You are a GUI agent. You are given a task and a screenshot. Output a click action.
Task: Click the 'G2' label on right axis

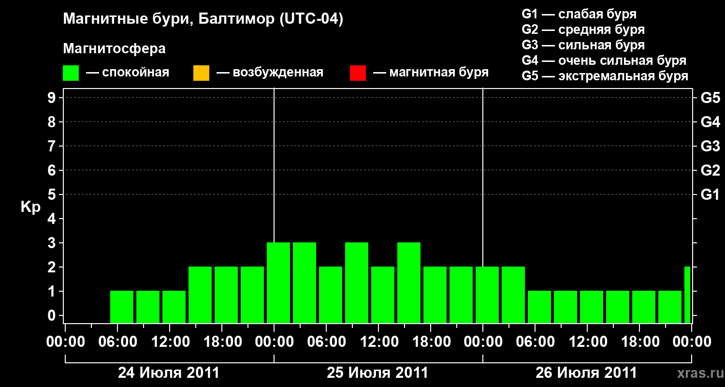coord(710,170)
